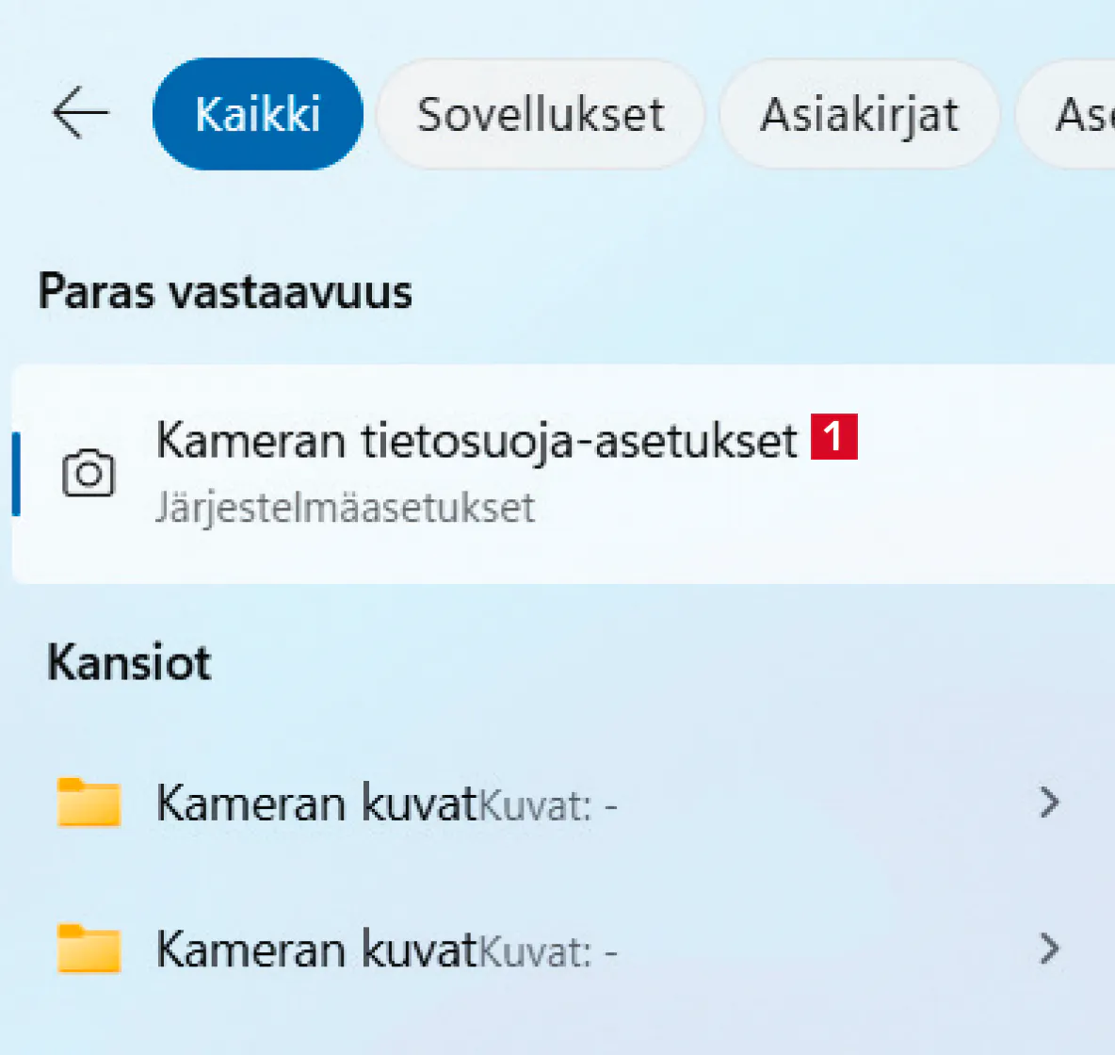Click the camera icon in best match

tap(89, 474)
